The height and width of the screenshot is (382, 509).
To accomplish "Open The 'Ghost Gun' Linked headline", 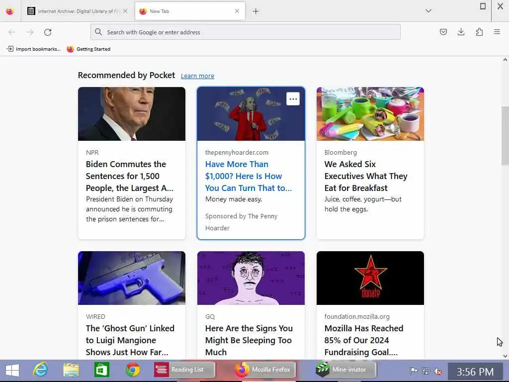I will pos(130,340).
